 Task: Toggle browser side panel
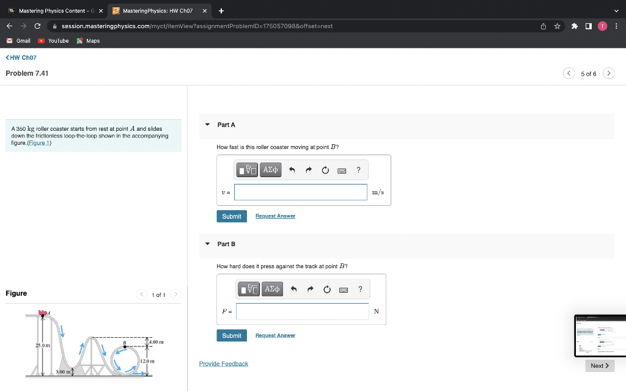click(x=589, y=26)
